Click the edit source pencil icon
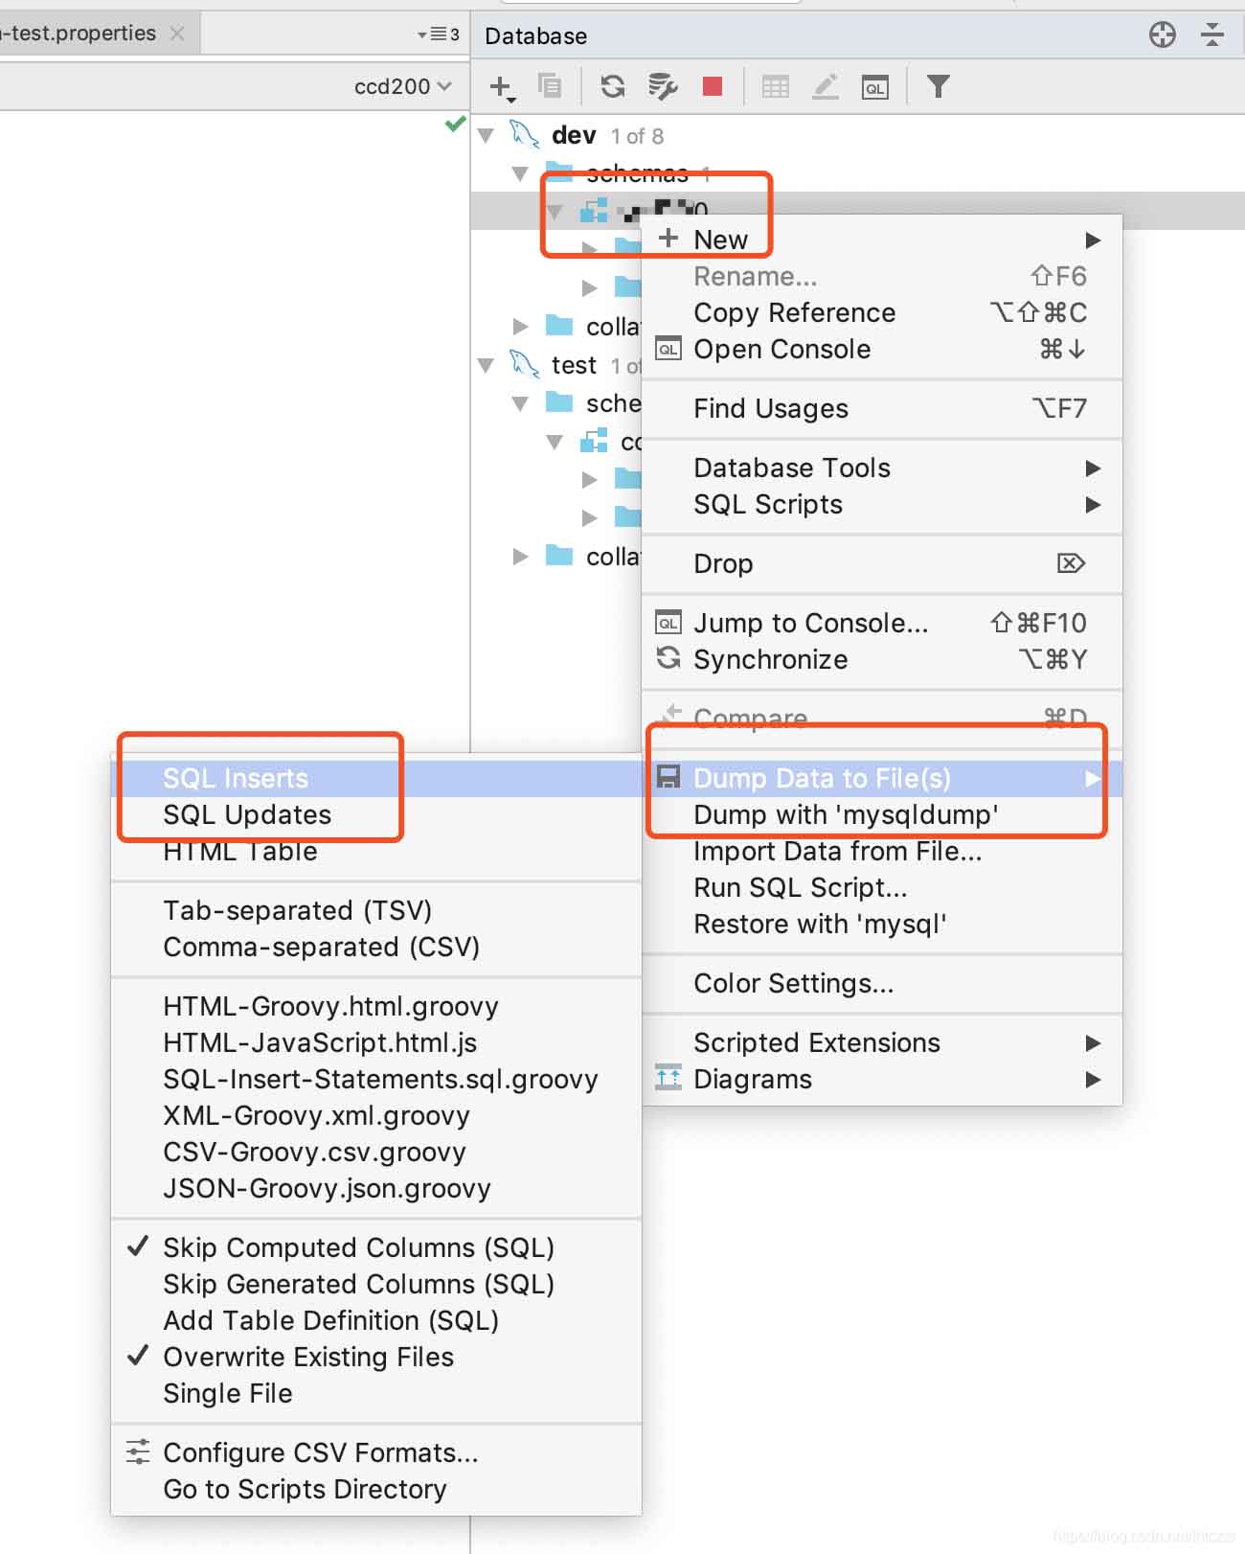1245x1554 pixels. click(826, 86)
